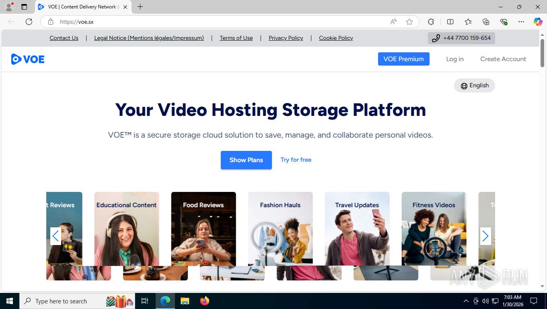This screenshot has width=547, height=309.
Task: Click the Show Plans button
Action: 246,160
